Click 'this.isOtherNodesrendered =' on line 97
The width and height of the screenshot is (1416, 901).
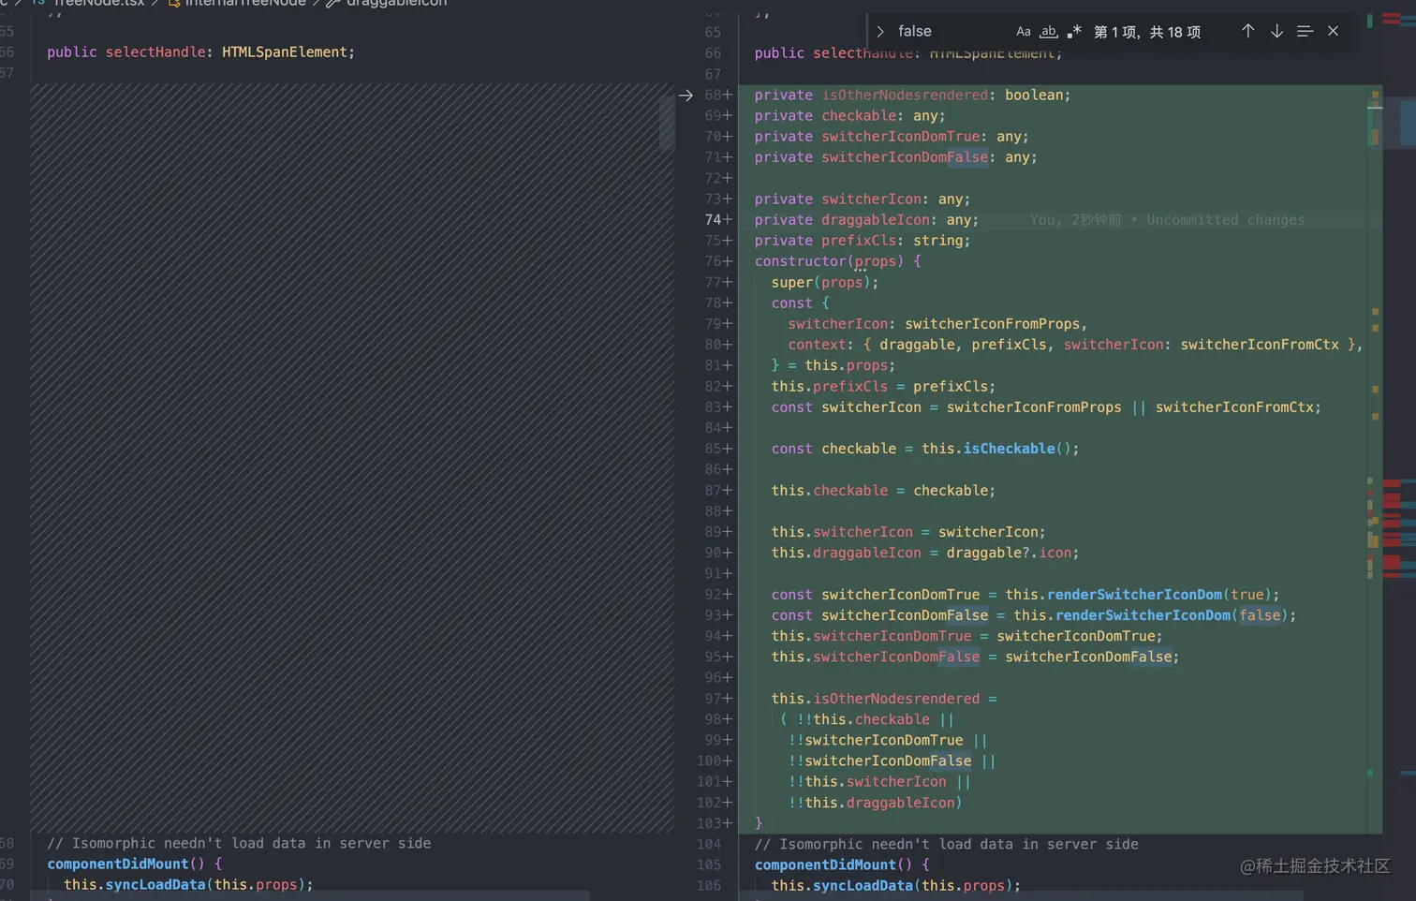[884, 699]
